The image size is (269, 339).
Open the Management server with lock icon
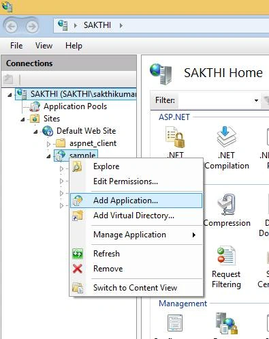(226, 323)
